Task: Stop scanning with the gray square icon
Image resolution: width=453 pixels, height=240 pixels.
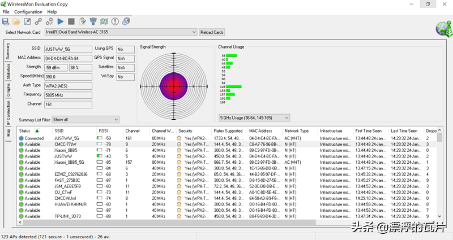Action: coord(71,21)
